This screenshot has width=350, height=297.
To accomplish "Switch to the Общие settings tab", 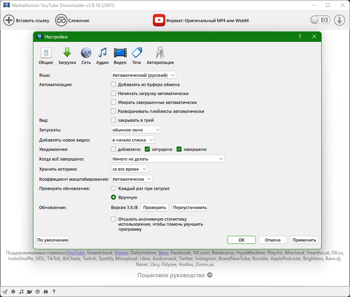I will [x=46, y=56].
